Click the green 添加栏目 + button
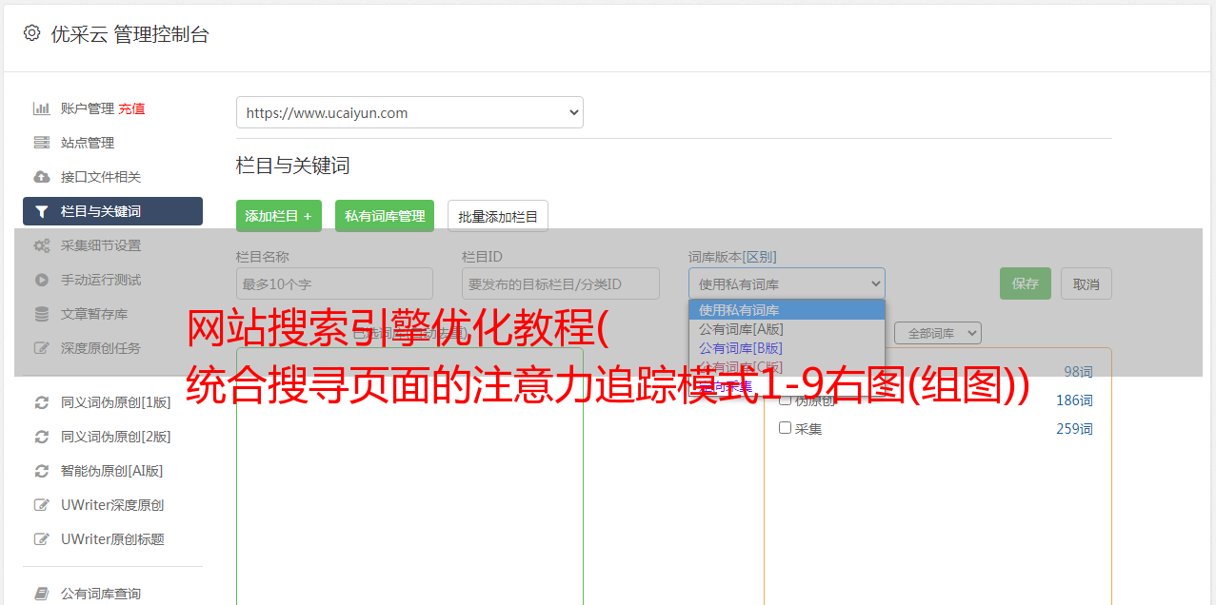1216x605 pixels. tap(279, 216)
